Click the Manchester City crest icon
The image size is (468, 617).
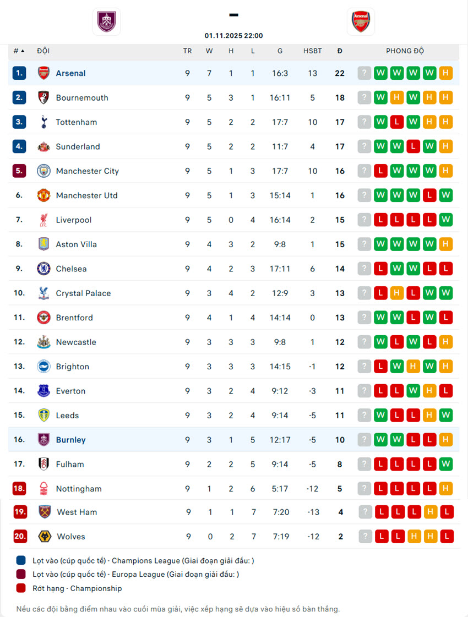click(43, 171)
